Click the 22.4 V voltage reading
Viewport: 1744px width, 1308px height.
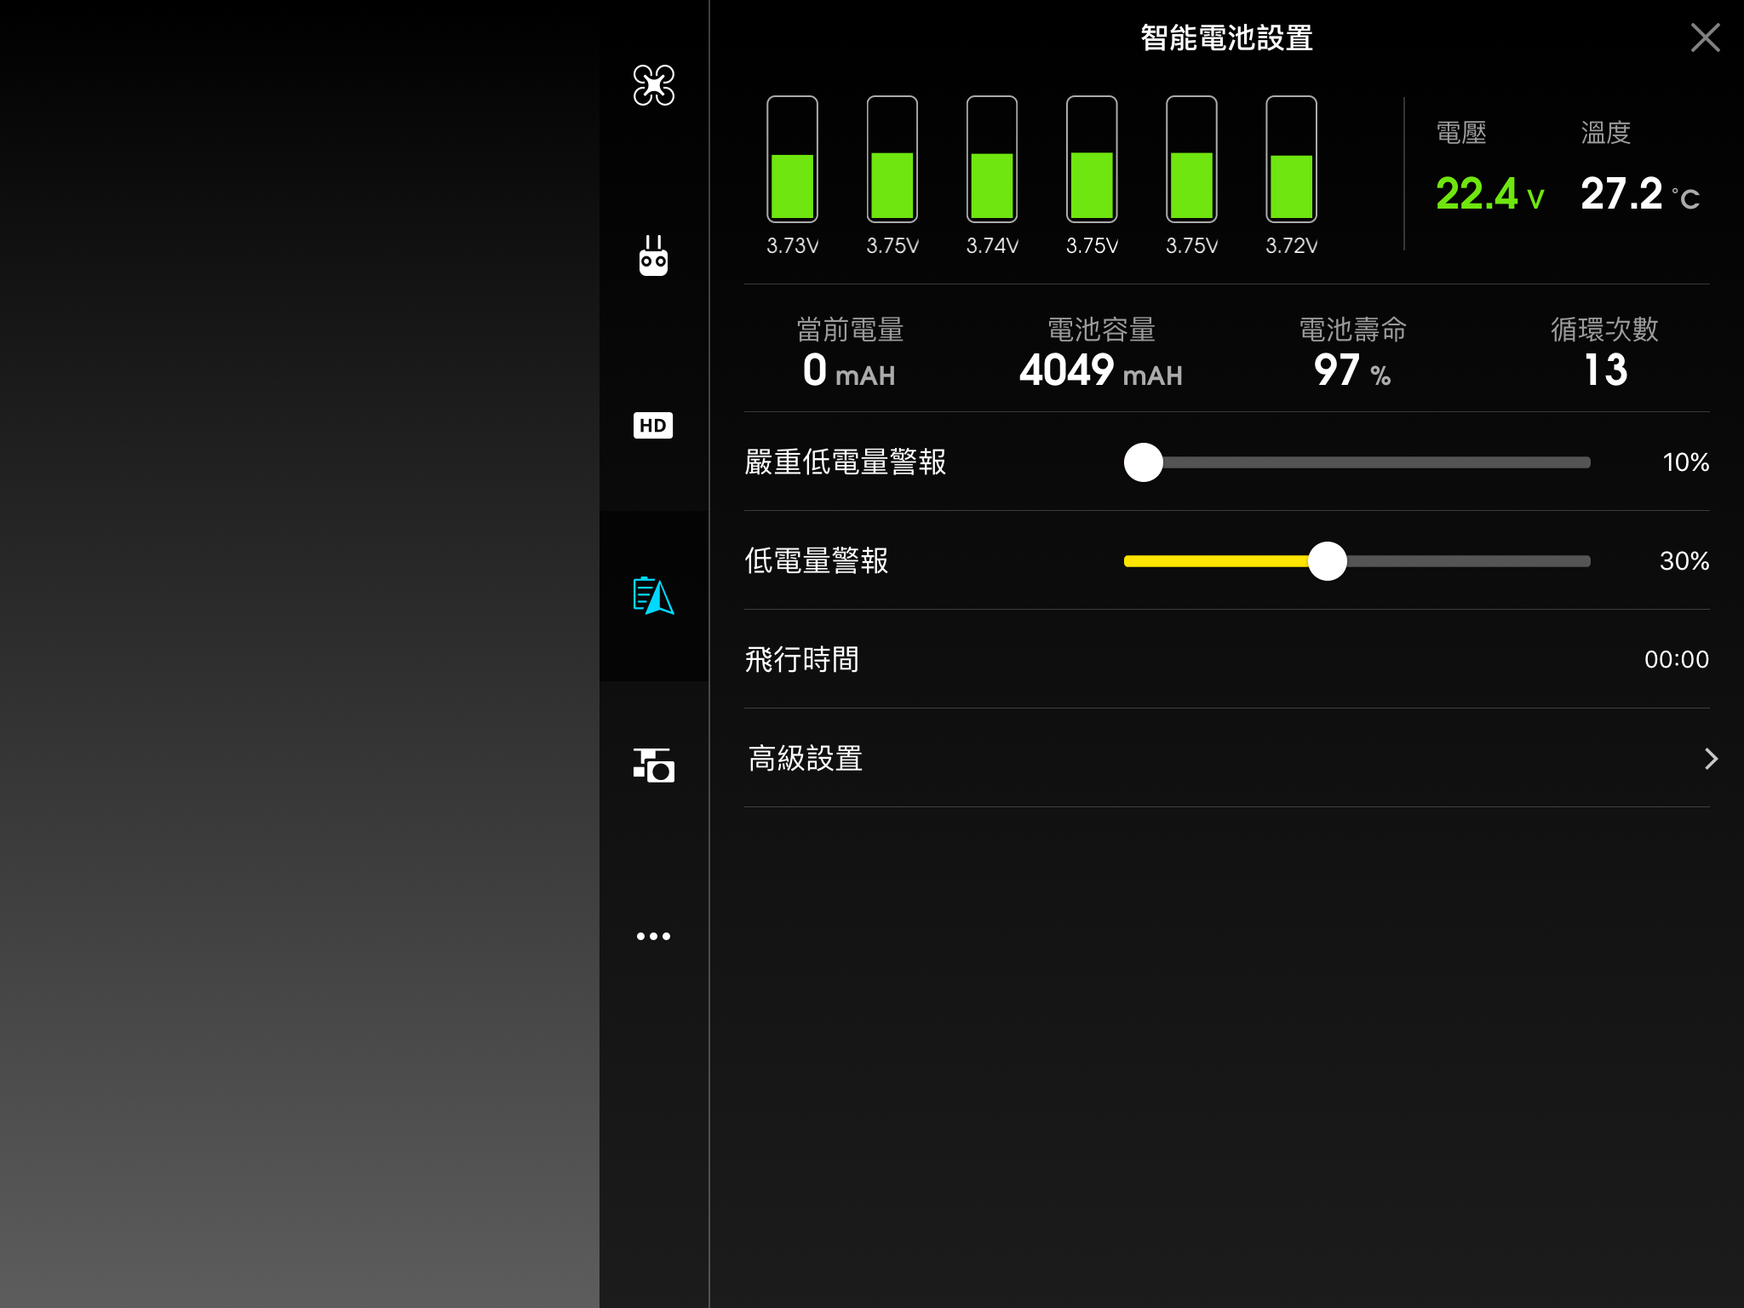(x=1489, y=194)
